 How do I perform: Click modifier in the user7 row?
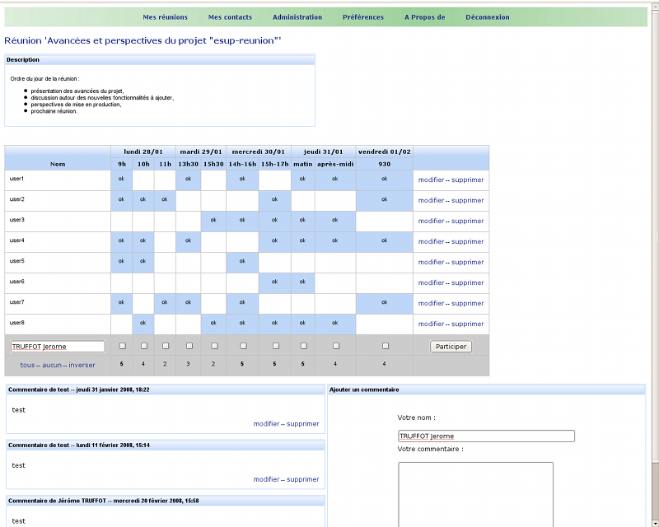coord(431,303)
